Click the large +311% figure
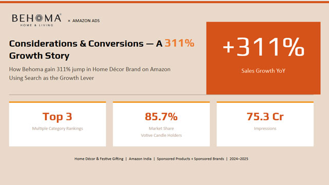The width and height of the screenshot is (329, 185). tap(263, 47)
